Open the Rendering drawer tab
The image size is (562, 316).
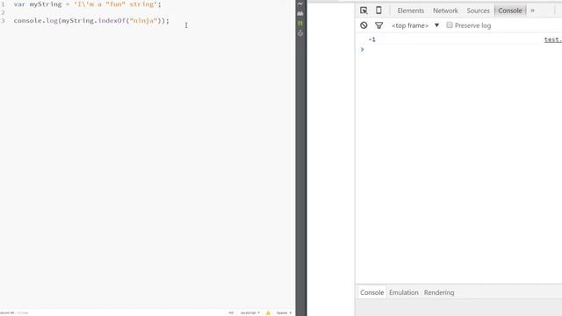click(x=439, y=292)
